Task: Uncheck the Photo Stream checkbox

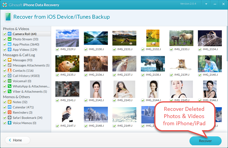Action: (x=5, y=39)
